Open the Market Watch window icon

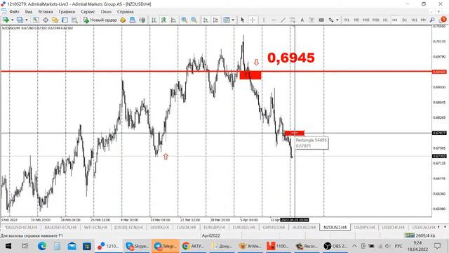36,20
